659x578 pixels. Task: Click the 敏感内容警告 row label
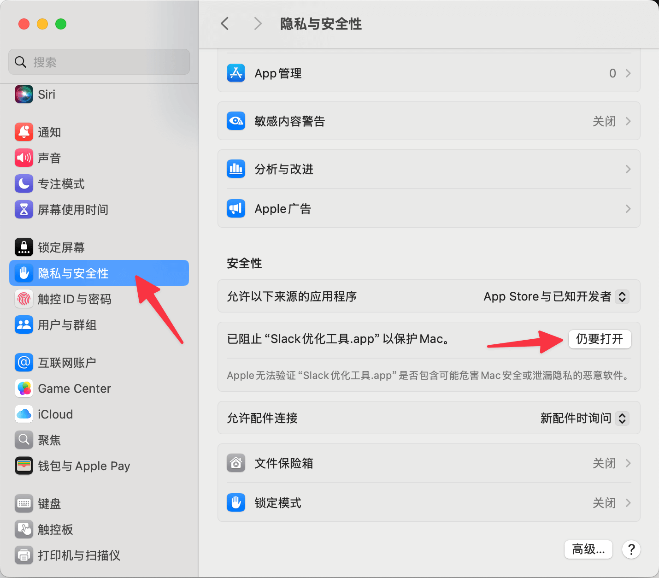click(290, 121)
